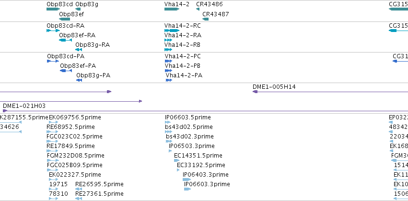
Task: Click the Obp83cd gene glyph
Action: pos(53,9)
